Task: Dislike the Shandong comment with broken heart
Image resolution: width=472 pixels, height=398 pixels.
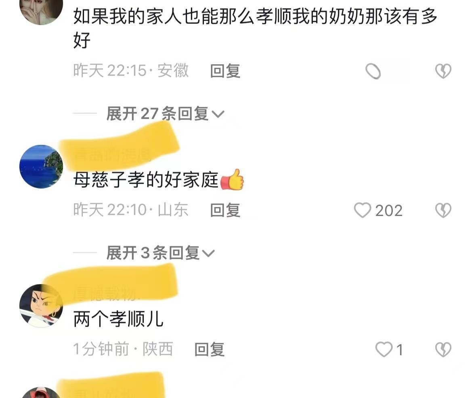Action: [443, 210]
